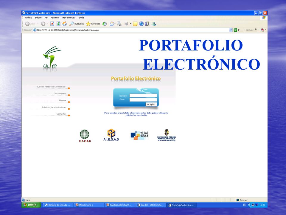Open the Ver menu

[46, 18]
